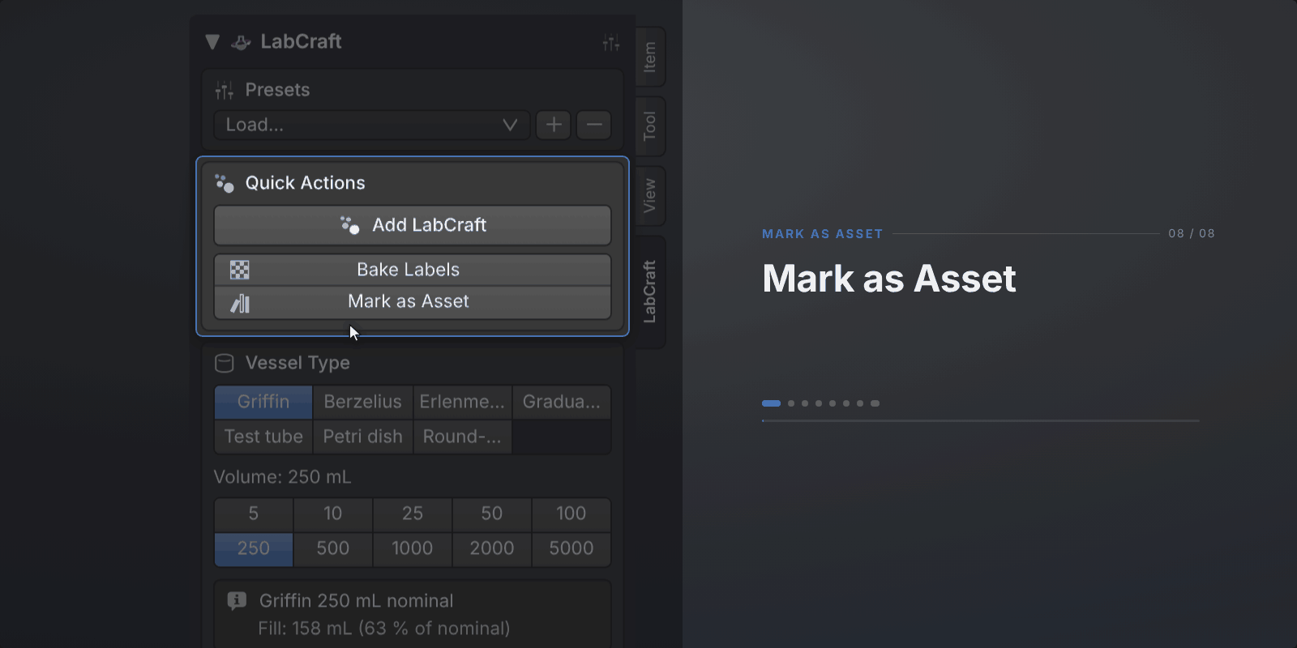This screenshot has height=648, width=1297.
Task: Click the Mark as Asset slide heading
Action: pyautogui.click(x=889, y=279)
